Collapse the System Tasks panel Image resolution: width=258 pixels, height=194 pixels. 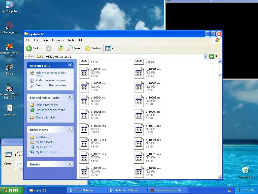coord(70,65)
